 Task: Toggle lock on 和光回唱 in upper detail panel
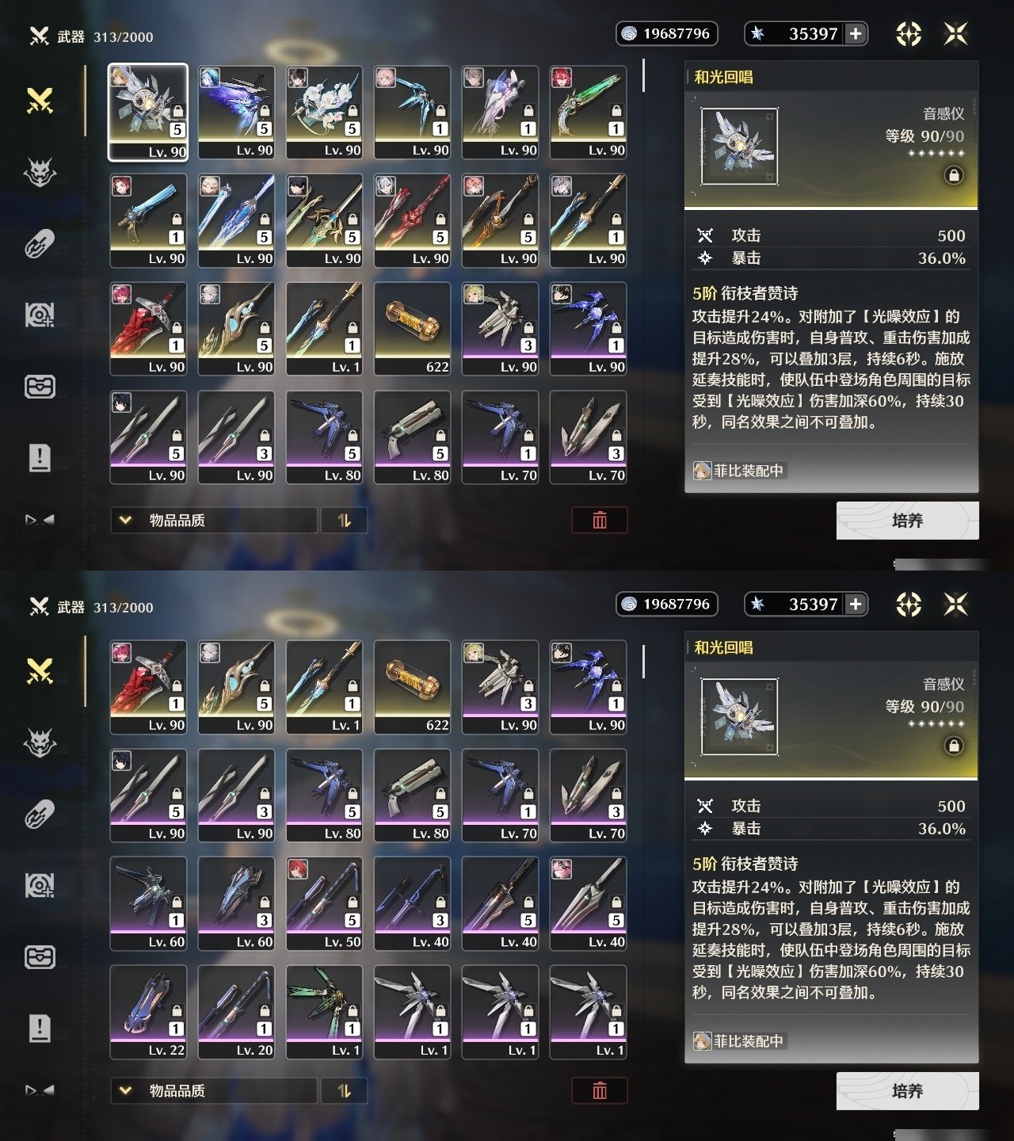(x=954, y=175)
